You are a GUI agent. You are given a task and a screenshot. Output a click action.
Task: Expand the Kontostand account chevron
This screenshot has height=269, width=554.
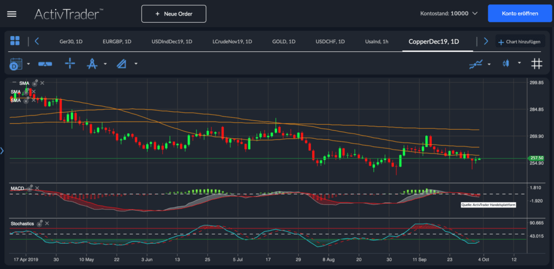(475, 14)
